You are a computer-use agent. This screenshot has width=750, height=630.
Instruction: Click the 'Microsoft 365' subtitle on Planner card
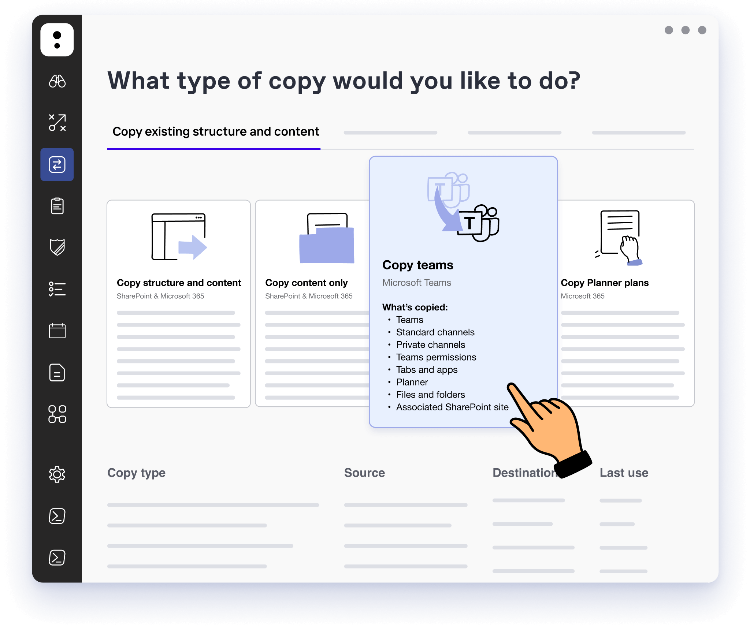click(x=583, y=296)
